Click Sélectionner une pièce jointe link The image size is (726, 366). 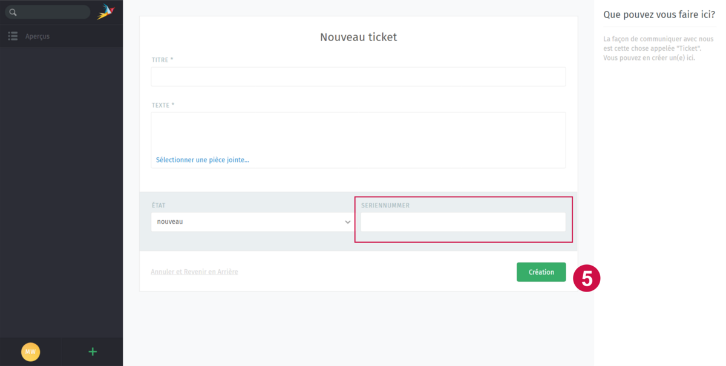(x=203, y=160)
